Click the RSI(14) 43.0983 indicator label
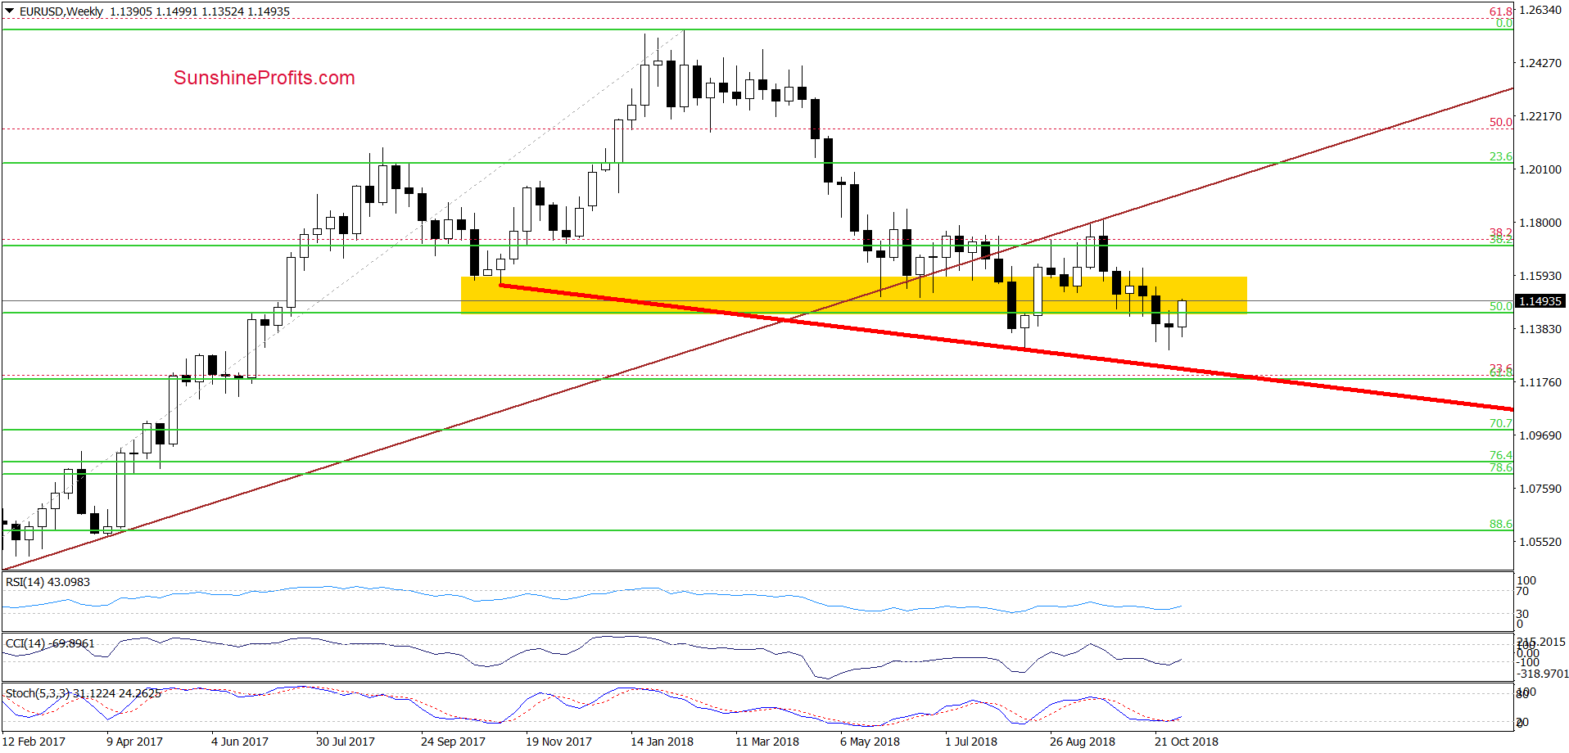The height and width of the screenshot is (753, 1569). point(47,582)
